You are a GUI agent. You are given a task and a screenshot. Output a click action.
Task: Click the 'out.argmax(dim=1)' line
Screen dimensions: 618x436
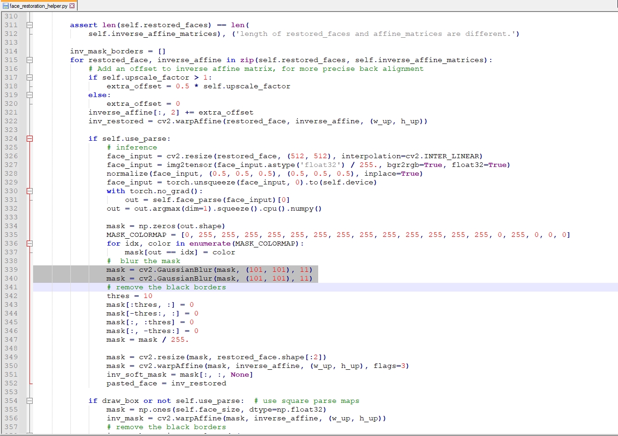pyautogui.click(x=214, y=209)
